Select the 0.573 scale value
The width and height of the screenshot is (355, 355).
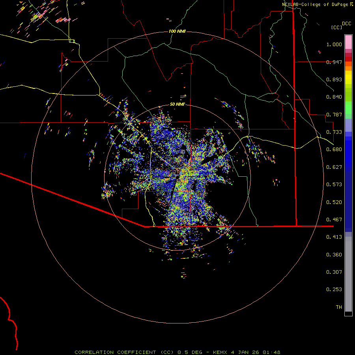[334, 185]
